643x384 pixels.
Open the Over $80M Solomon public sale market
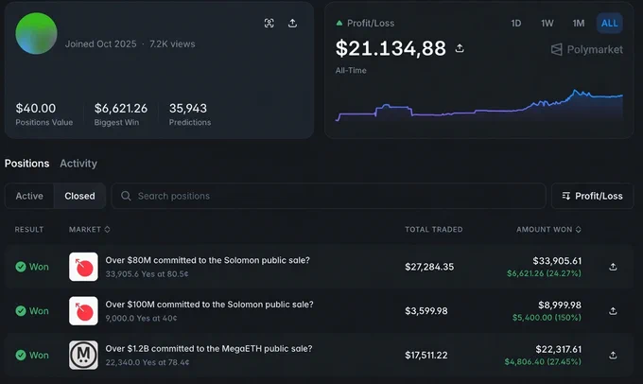coord(207,260)
